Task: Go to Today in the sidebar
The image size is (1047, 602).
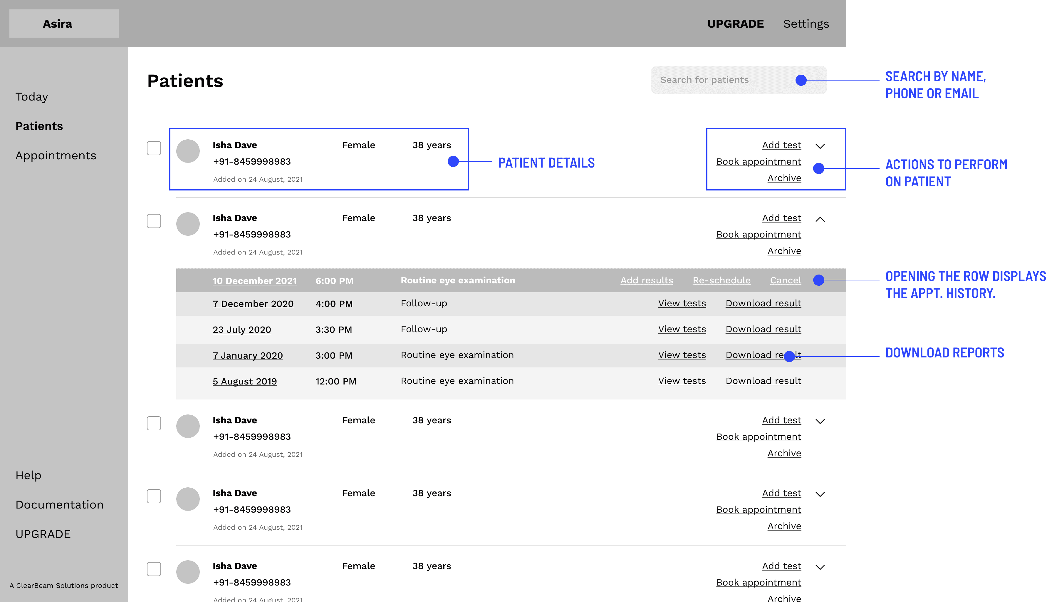Action: click(x=31, y=97)
